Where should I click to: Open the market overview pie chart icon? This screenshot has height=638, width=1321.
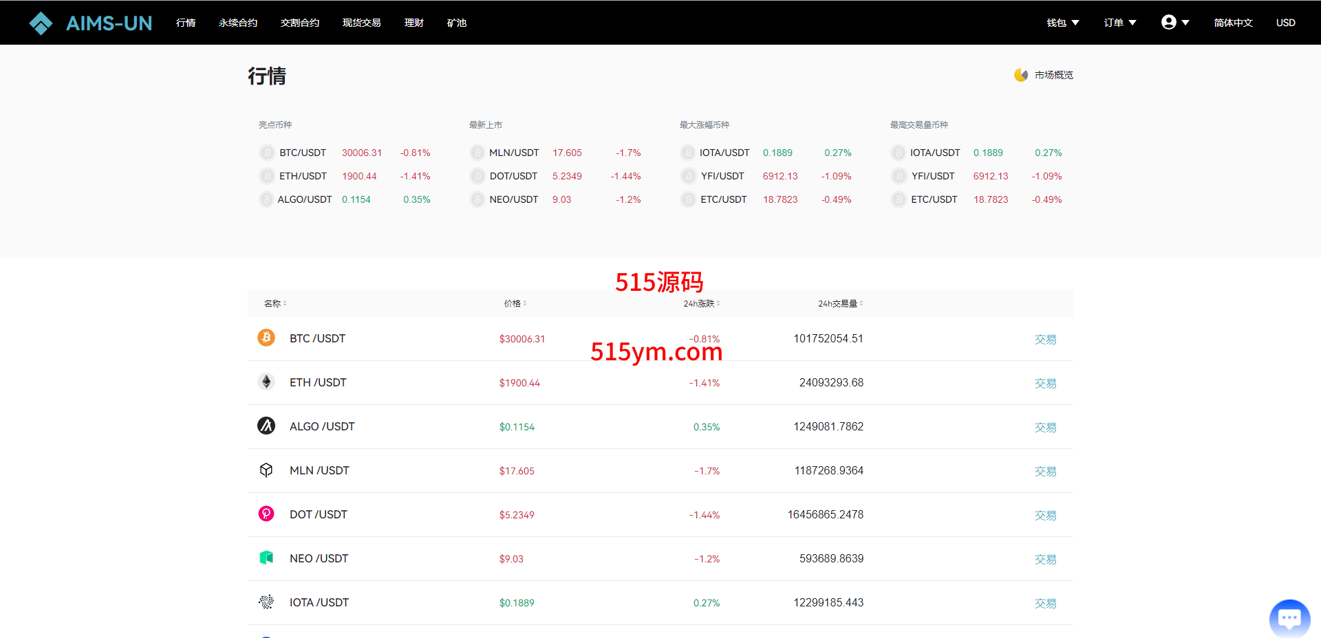point(1021,75)
